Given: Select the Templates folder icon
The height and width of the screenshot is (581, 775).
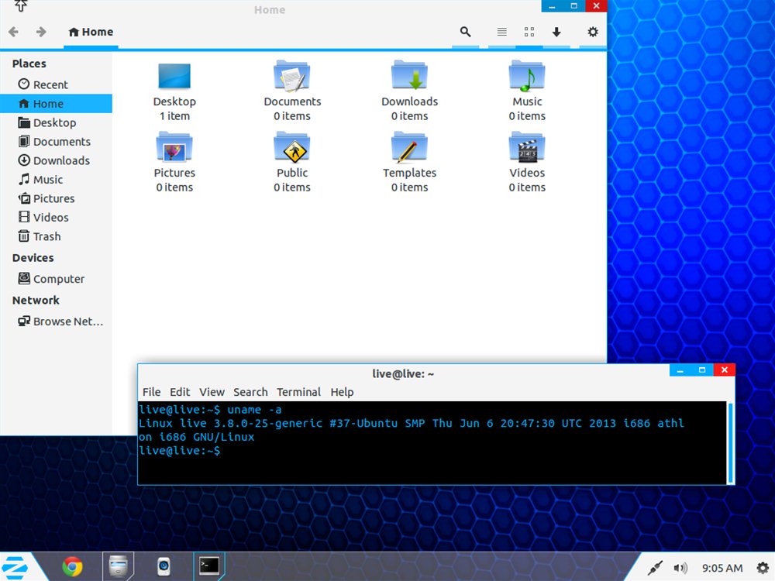Looking at the screenshot, I should click(x=409, y=148).
